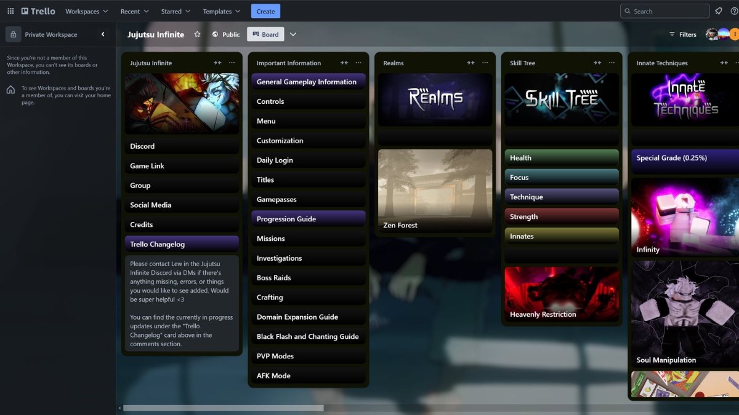Open the apps grid switcher icon

10,11
